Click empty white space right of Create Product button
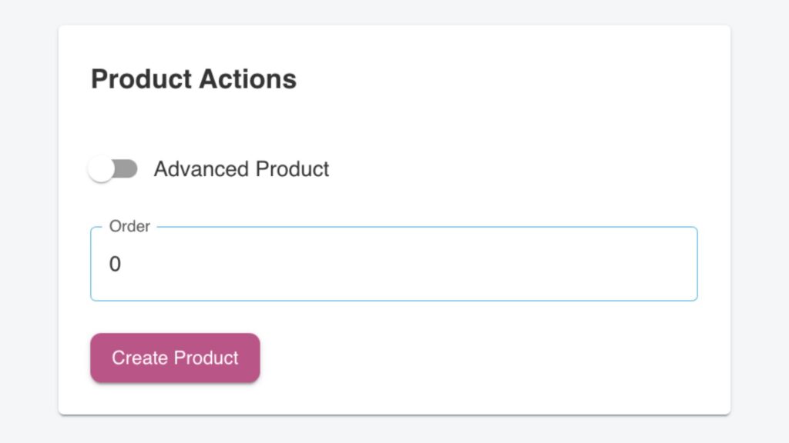789x443 pixels. (x=478, y=358)
